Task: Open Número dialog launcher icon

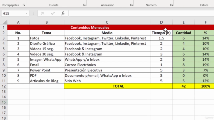Action: coord(171,5)
